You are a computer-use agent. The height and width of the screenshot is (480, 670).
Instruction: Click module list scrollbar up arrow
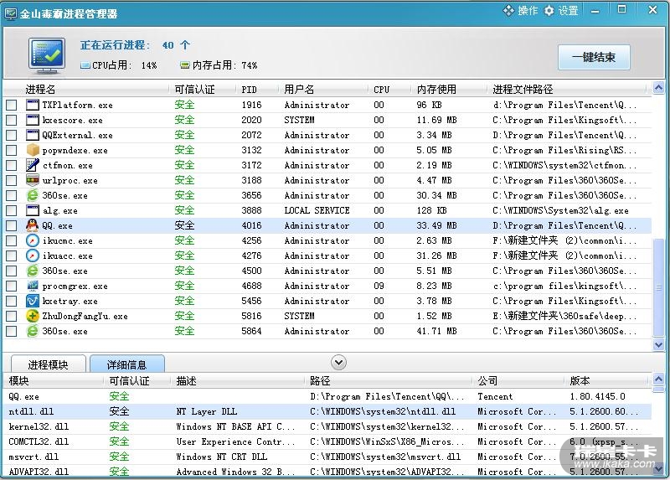click(x=658, y=379)
